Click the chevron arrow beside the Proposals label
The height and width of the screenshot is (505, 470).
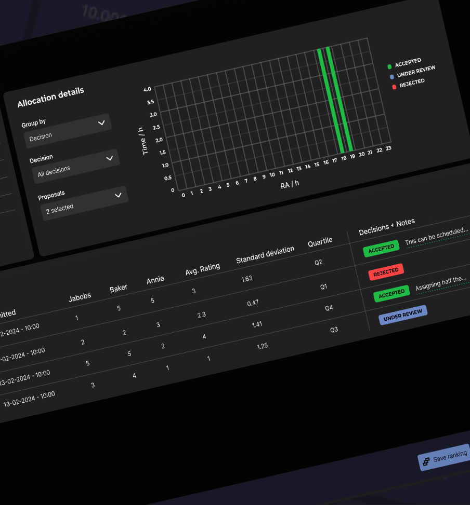tap(118, 195)
